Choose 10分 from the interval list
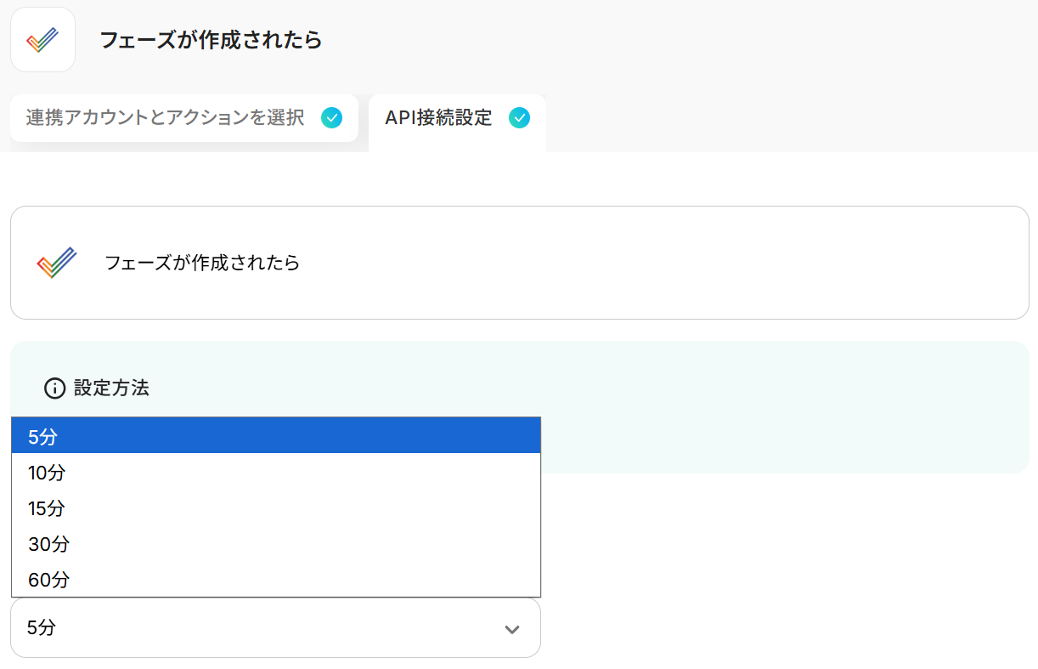 click(x=276, y=473)
